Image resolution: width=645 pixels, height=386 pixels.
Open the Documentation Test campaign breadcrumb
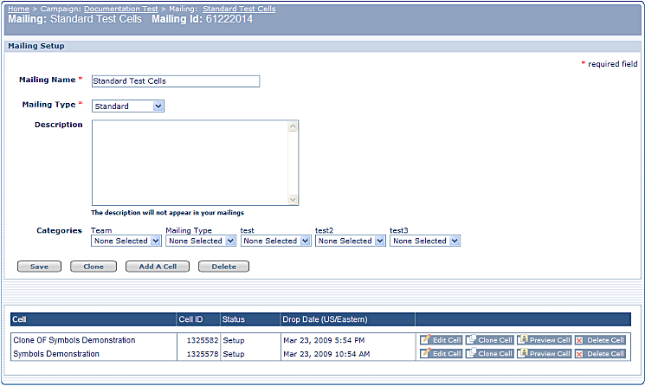point(120,8)
